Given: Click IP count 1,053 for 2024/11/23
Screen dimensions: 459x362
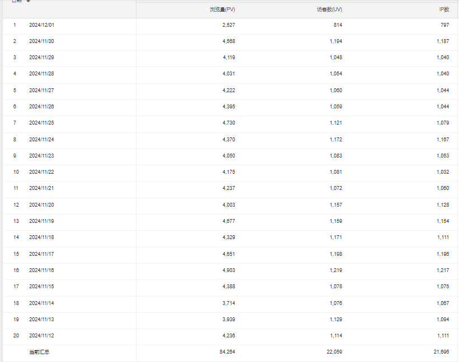Looking at the screenshot, I should 443,156.
